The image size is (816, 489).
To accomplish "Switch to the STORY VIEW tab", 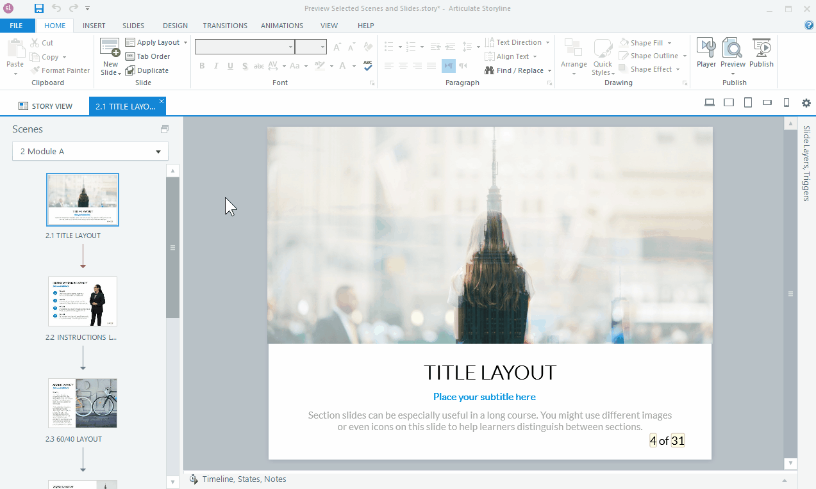I will [46, 106].
